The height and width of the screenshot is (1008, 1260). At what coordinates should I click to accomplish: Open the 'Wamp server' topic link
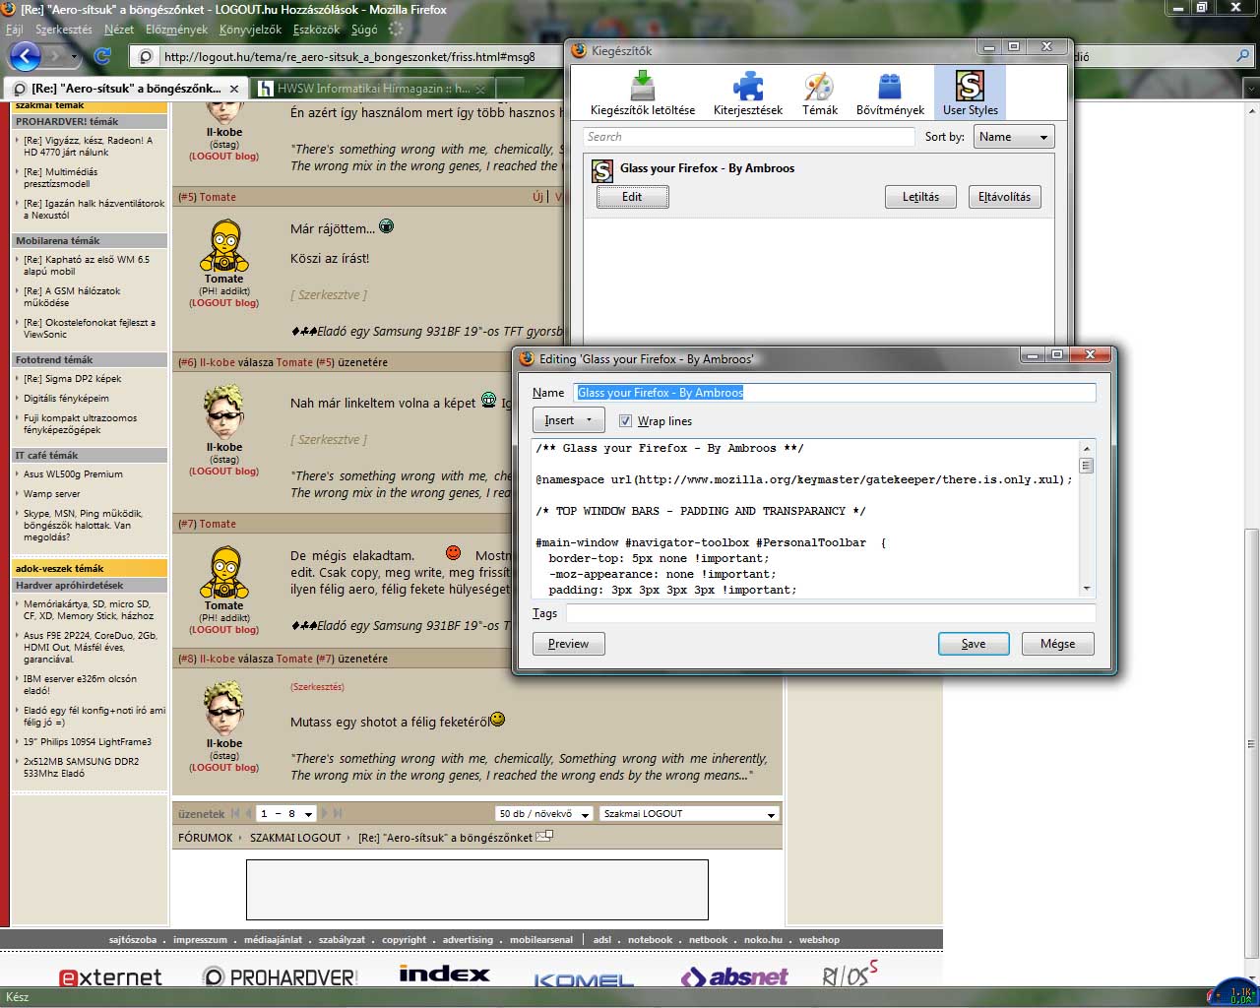[x=52, y=494]
